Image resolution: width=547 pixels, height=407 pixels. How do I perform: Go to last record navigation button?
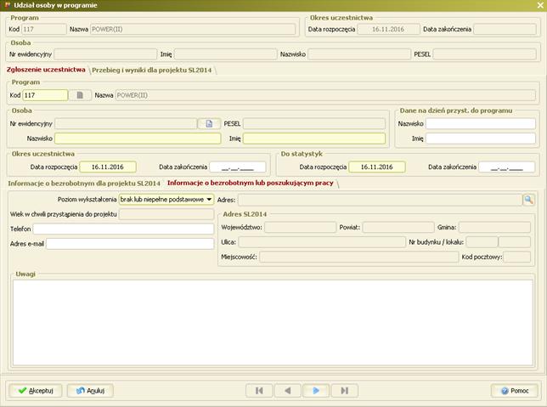coord(345,391)
